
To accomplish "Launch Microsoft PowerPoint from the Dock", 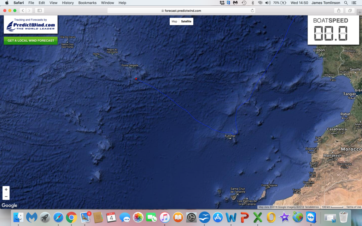I will click(x=245, y=217).
